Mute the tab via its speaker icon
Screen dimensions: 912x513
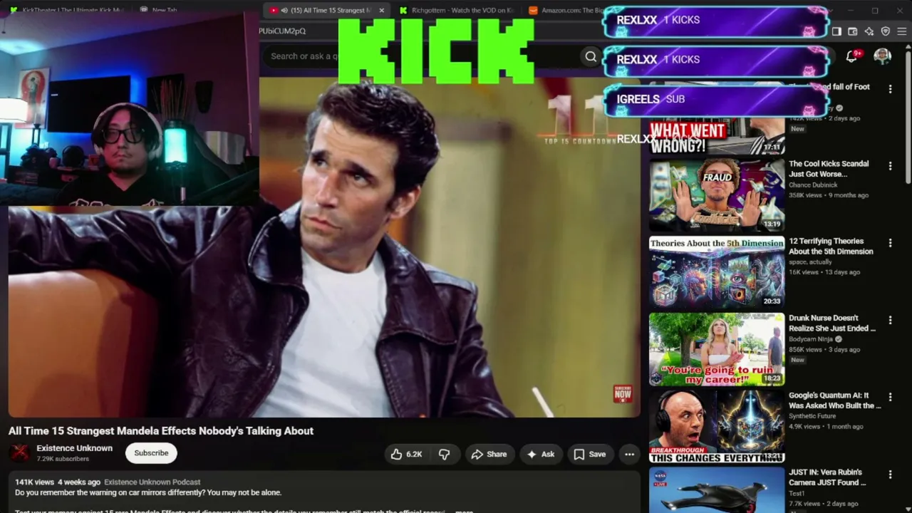coord(284,11)
